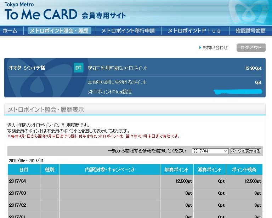The image size is (272, 218).
Task: Click the ログアウト button
Action: [251, 47]
